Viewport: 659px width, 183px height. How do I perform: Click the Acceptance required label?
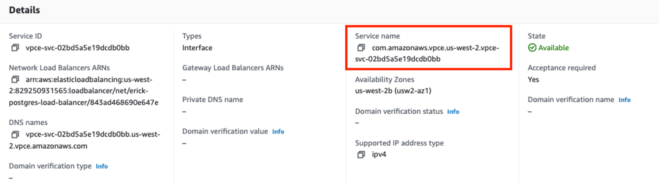pos(561,68)
